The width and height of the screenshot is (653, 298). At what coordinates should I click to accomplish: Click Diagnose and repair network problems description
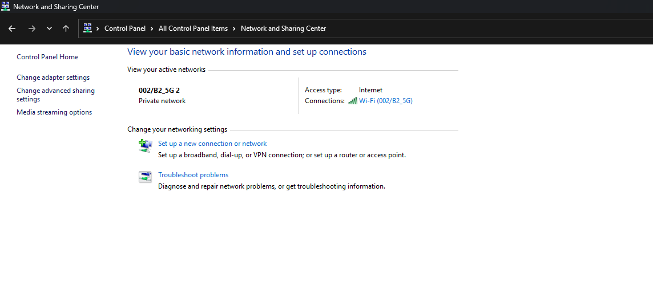[272, 186]
